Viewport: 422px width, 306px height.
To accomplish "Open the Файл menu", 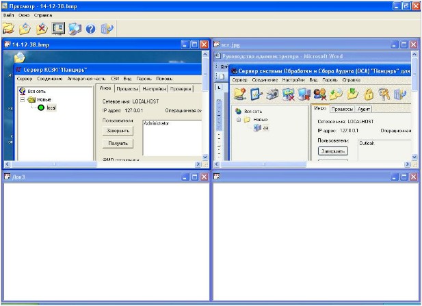I will (8, 15).
